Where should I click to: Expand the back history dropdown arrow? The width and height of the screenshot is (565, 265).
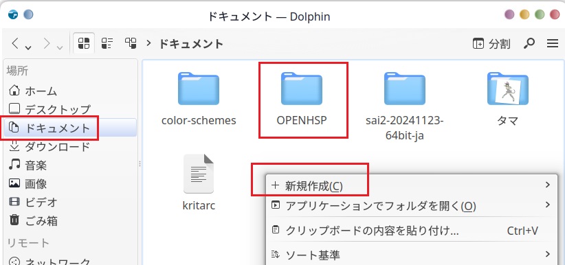pos(27,47)
